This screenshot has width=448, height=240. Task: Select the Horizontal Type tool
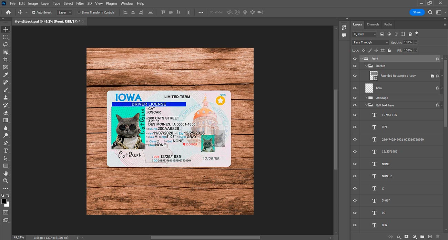click(6, 150)
